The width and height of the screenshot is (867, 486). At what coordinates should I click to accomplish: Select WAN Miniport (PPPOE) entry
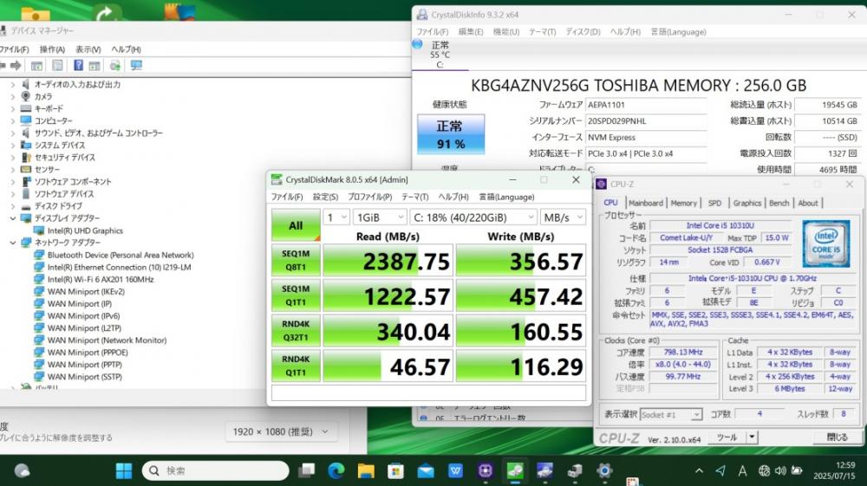coord(88,353)
